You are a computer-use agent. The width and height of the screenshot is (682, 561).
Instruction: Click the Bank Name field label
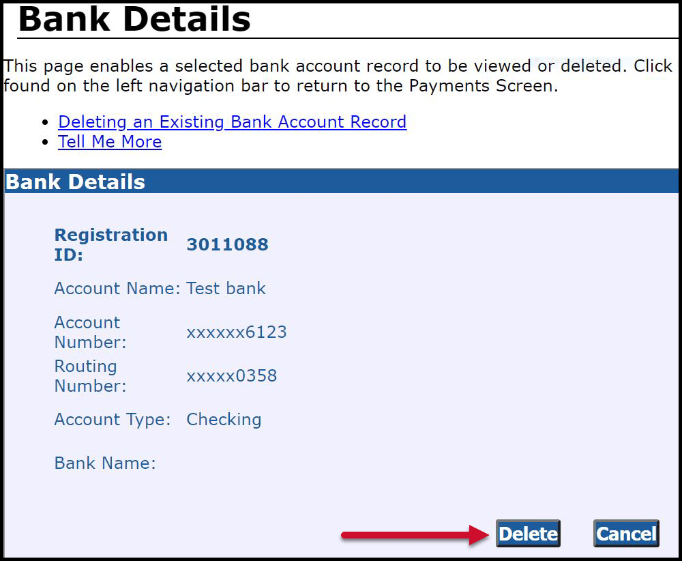click(x=104, y=463)
